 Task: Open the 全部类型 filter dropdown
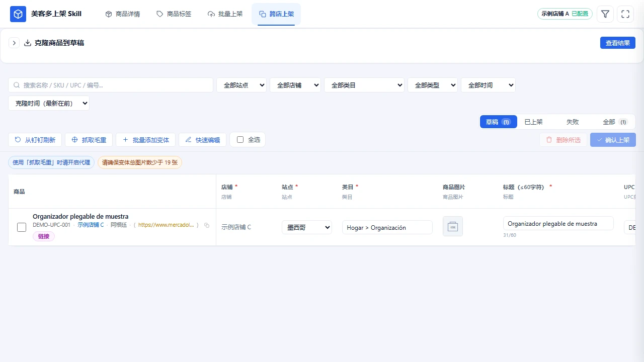433,85
